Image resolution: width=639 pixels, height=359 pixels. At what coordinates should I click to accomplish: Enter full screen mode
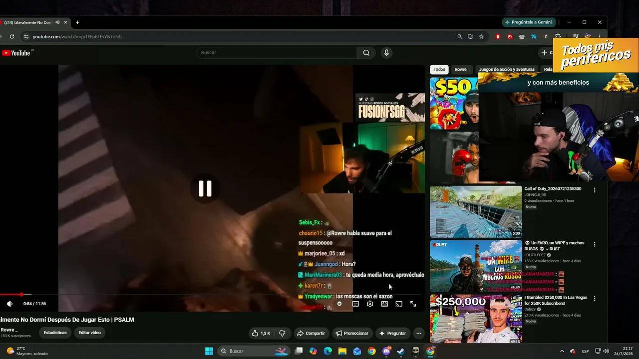pyautogui.click(x=413, y=304)
